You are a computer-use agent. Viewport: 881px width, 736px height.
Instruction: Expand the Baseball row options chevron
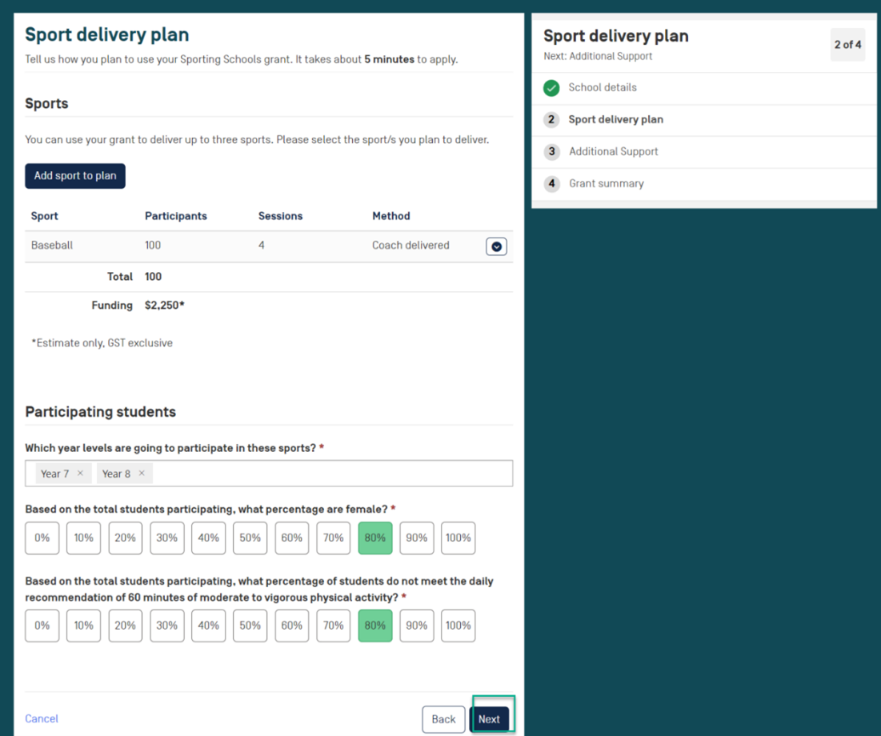(496, 246)
